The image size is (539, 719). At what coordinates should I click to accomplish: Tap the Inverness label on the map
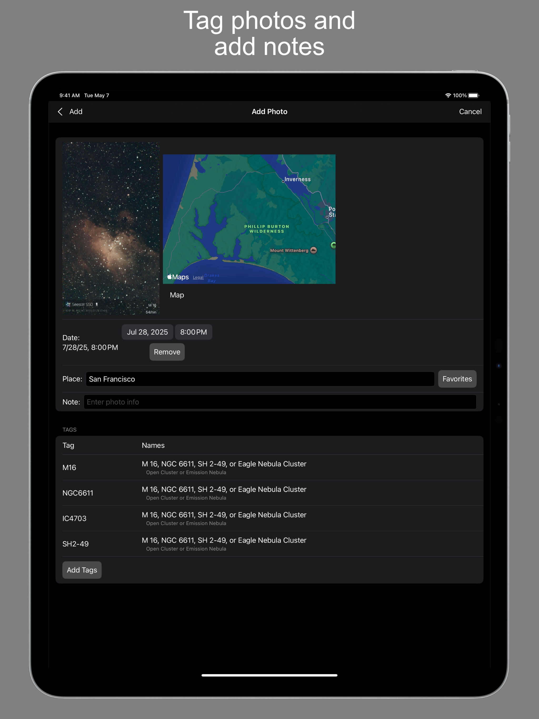pos(297,179)
